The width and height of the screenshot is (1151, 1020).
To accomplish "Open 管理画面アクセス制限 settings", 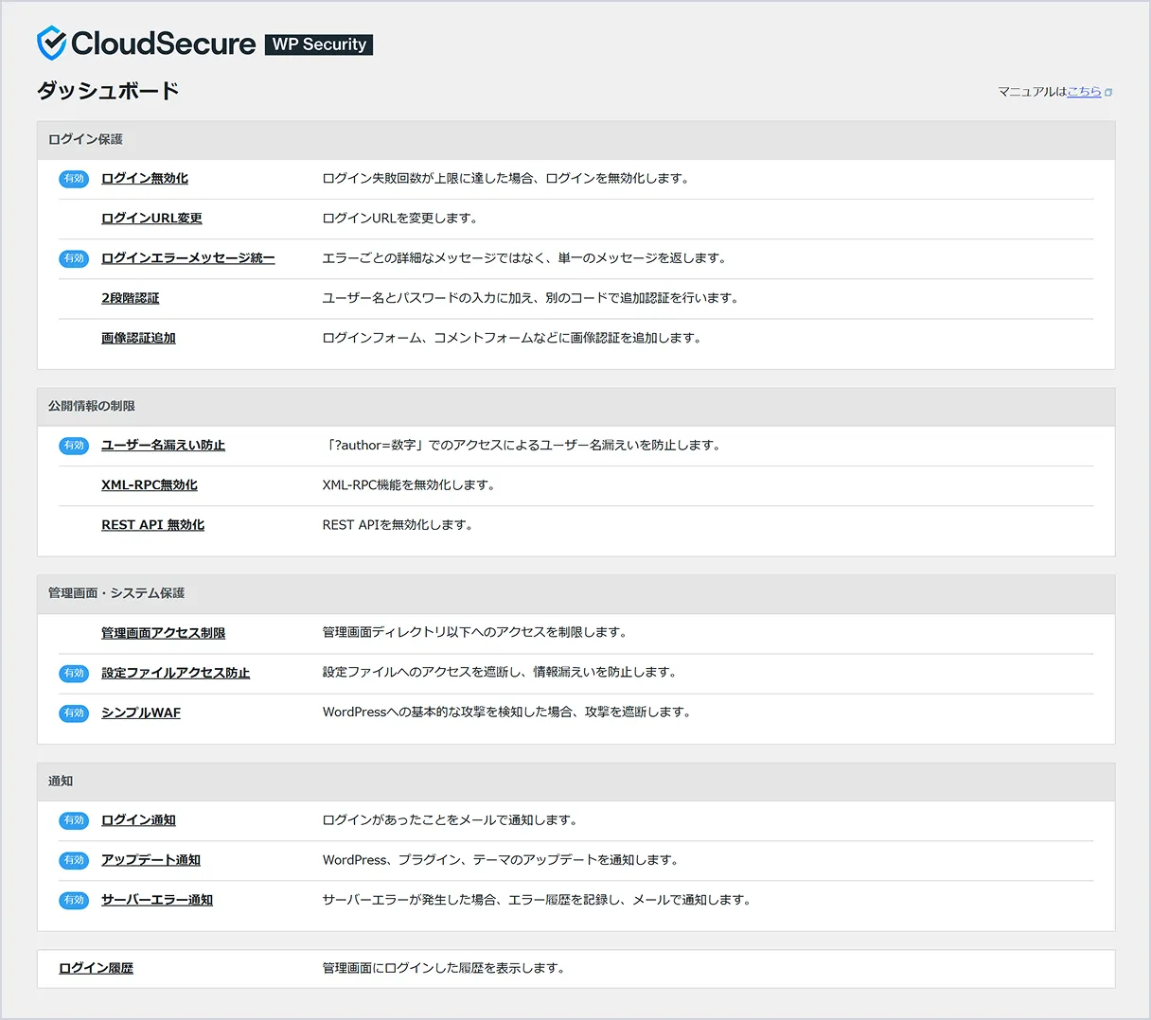I will pos(164,632).
